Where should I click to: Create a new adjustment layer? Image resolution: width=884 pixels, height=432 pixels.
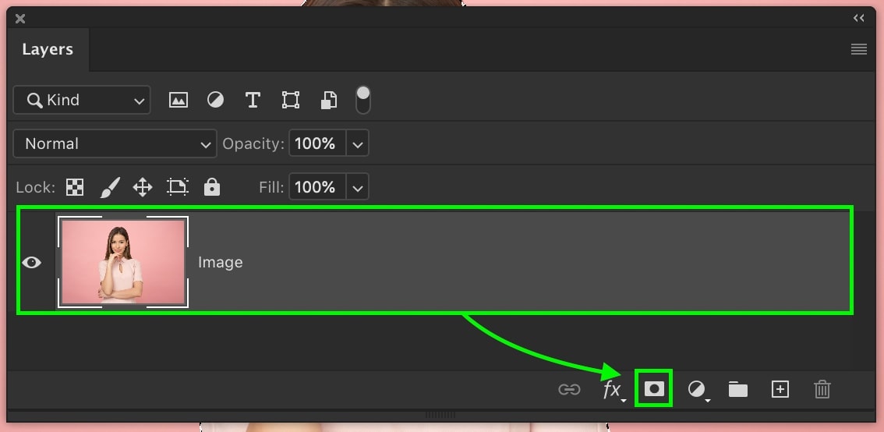tap(697, 389)
